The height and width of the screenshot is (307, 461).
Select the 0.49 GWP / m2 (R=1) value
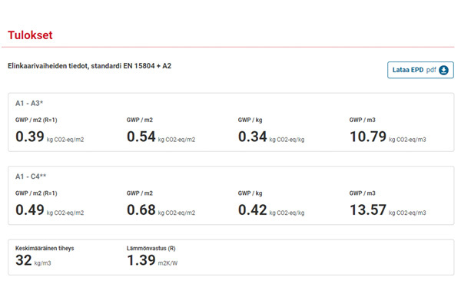(29, 210)
